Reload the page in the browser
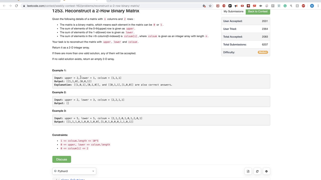 16,6
